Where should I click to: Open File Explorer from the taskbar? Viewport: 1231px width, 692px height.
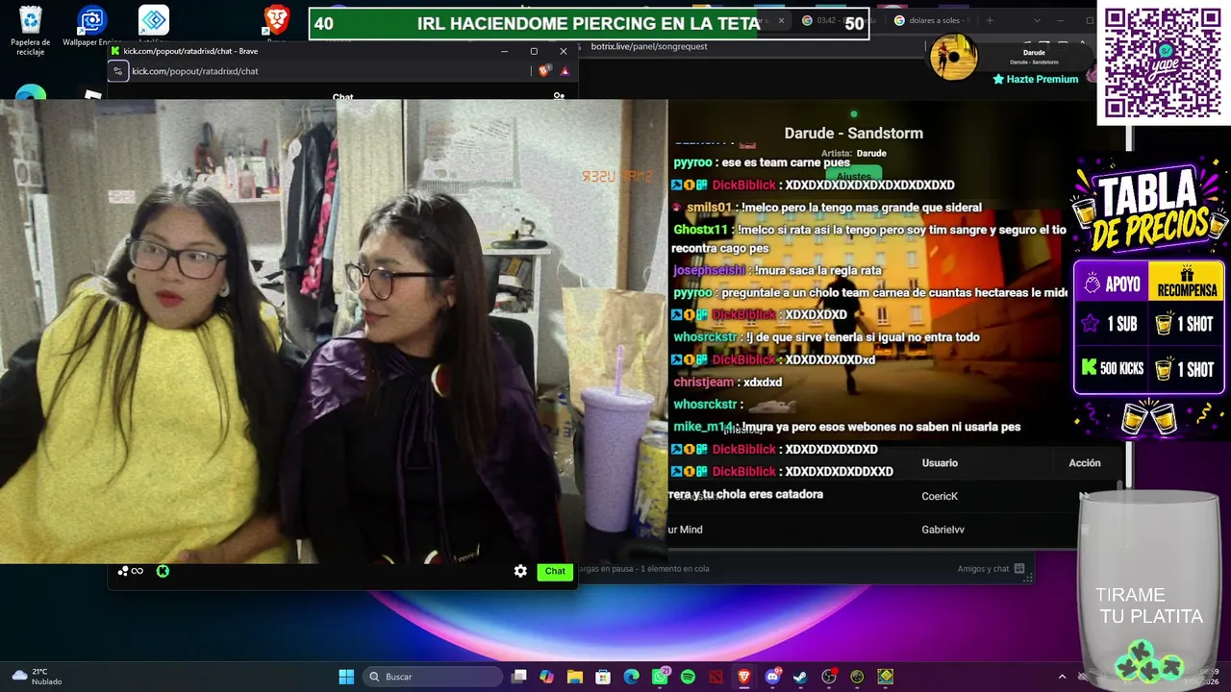point(575,677)
